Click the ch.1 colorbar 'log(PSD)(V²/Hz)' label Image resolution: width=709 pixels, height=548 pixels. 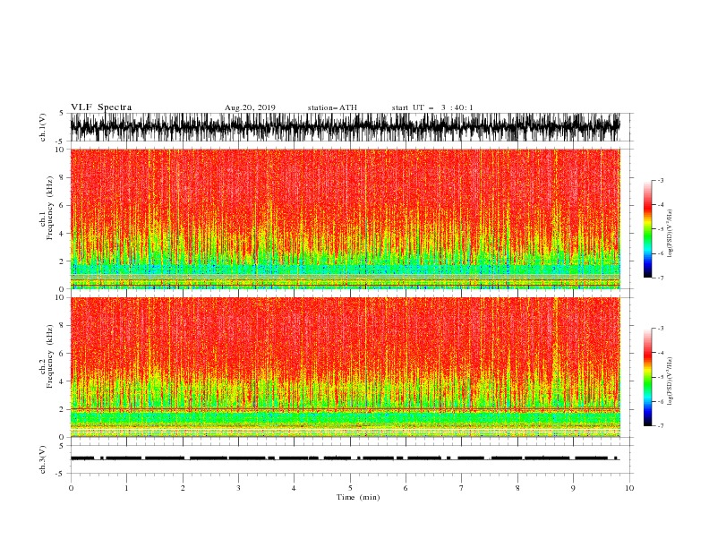671,234
